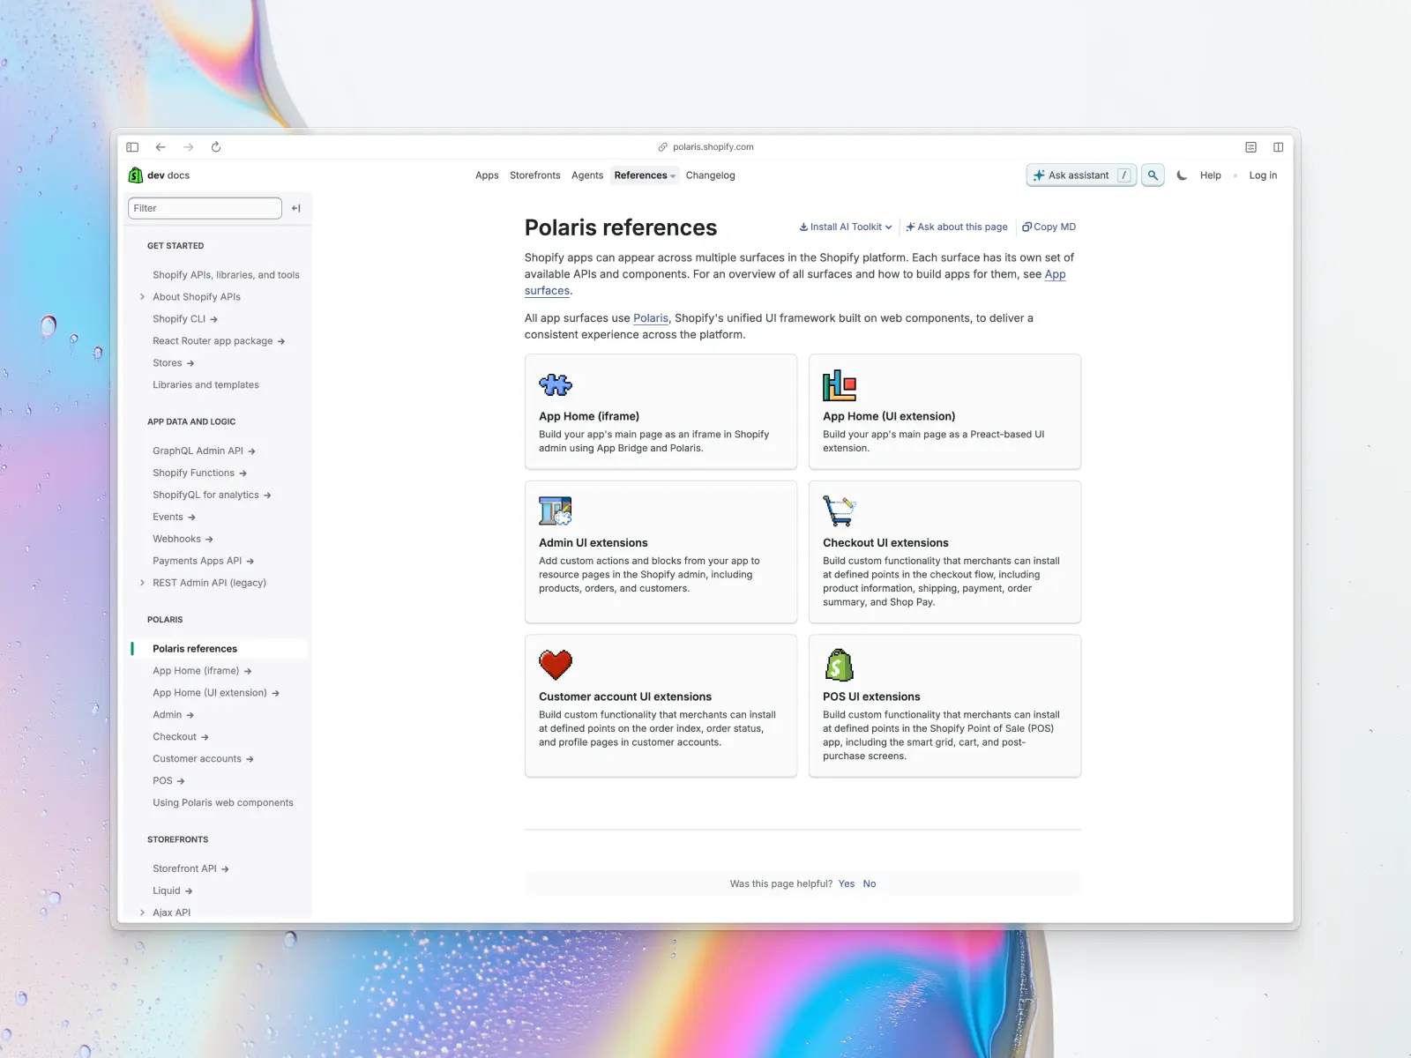Screen dimensions: 1411x1058
Task: Click the Shopify bag logo
Action: 136,175
